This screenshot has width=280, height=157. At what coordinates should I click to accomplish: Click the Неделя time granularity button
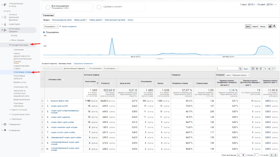click(255, 27)
